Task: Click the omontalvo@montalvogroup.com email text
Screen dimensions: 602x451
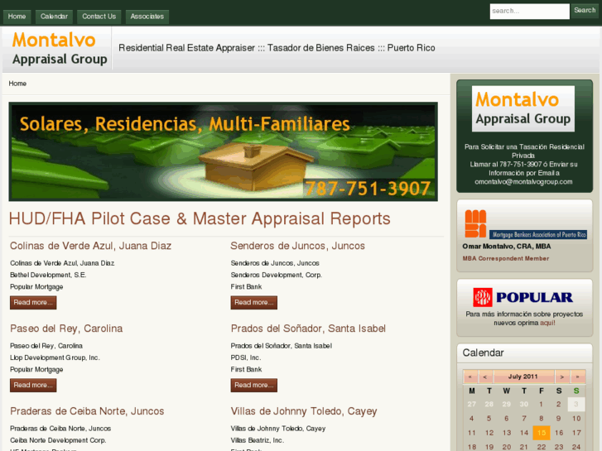Action: tap(523, 182)
